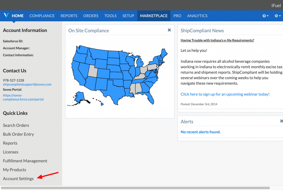The width and height of the screenshot is (283, 190).
Task: Click the 'iFuel' account name
Action: tap(276, 6)
